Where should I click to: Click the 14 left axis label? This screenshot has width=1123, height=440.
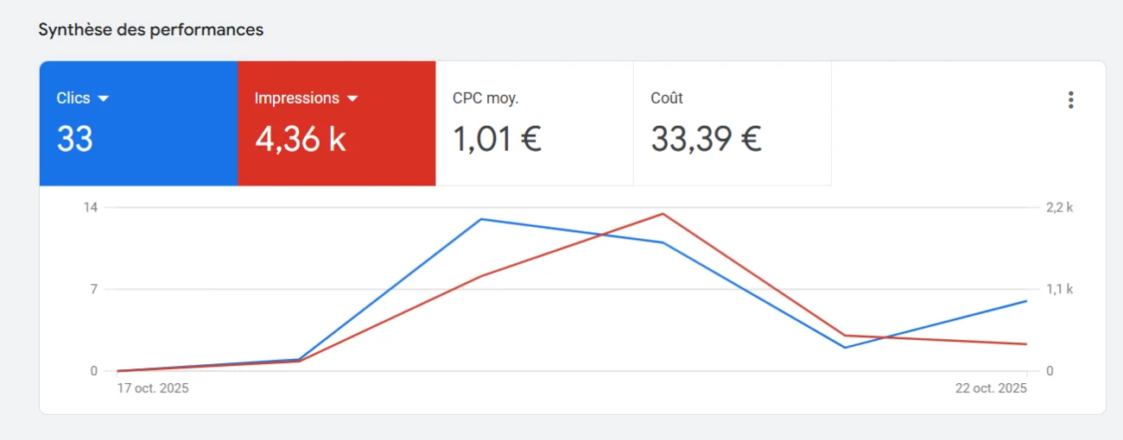pyautogui.click(x=90, y=207)
